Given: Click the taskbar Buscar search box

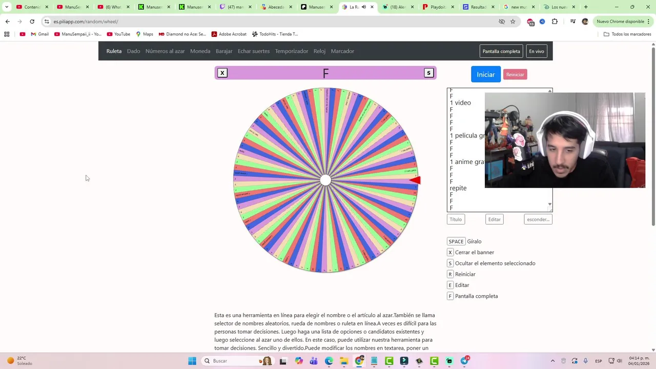Looking at the screenshot, I should (237, 361).
